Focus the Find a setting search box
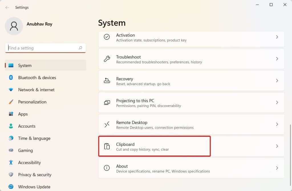 (43, 48)
